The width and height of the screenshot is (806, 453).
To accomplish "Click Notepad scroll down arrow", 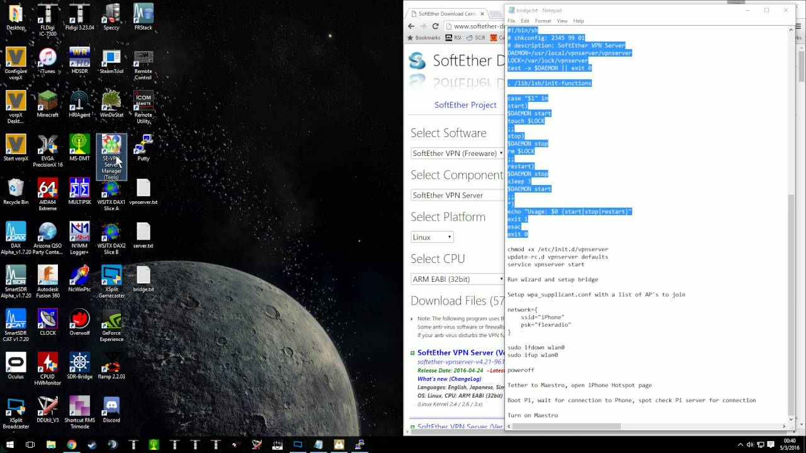I will pyautogui.click(x=792, y=419).
